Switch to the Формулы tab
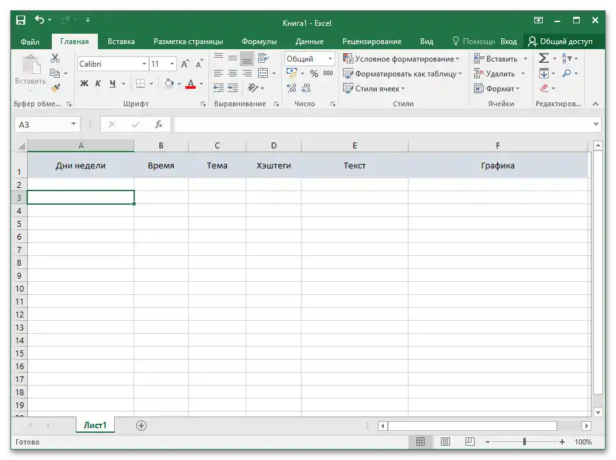Image resolution: width=616 pixels, height=460 pixels. pyautogui.click(x=259, y=41)
